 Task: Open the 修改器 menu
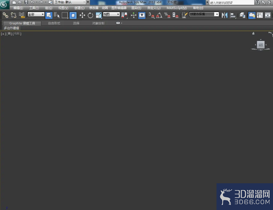94,8
